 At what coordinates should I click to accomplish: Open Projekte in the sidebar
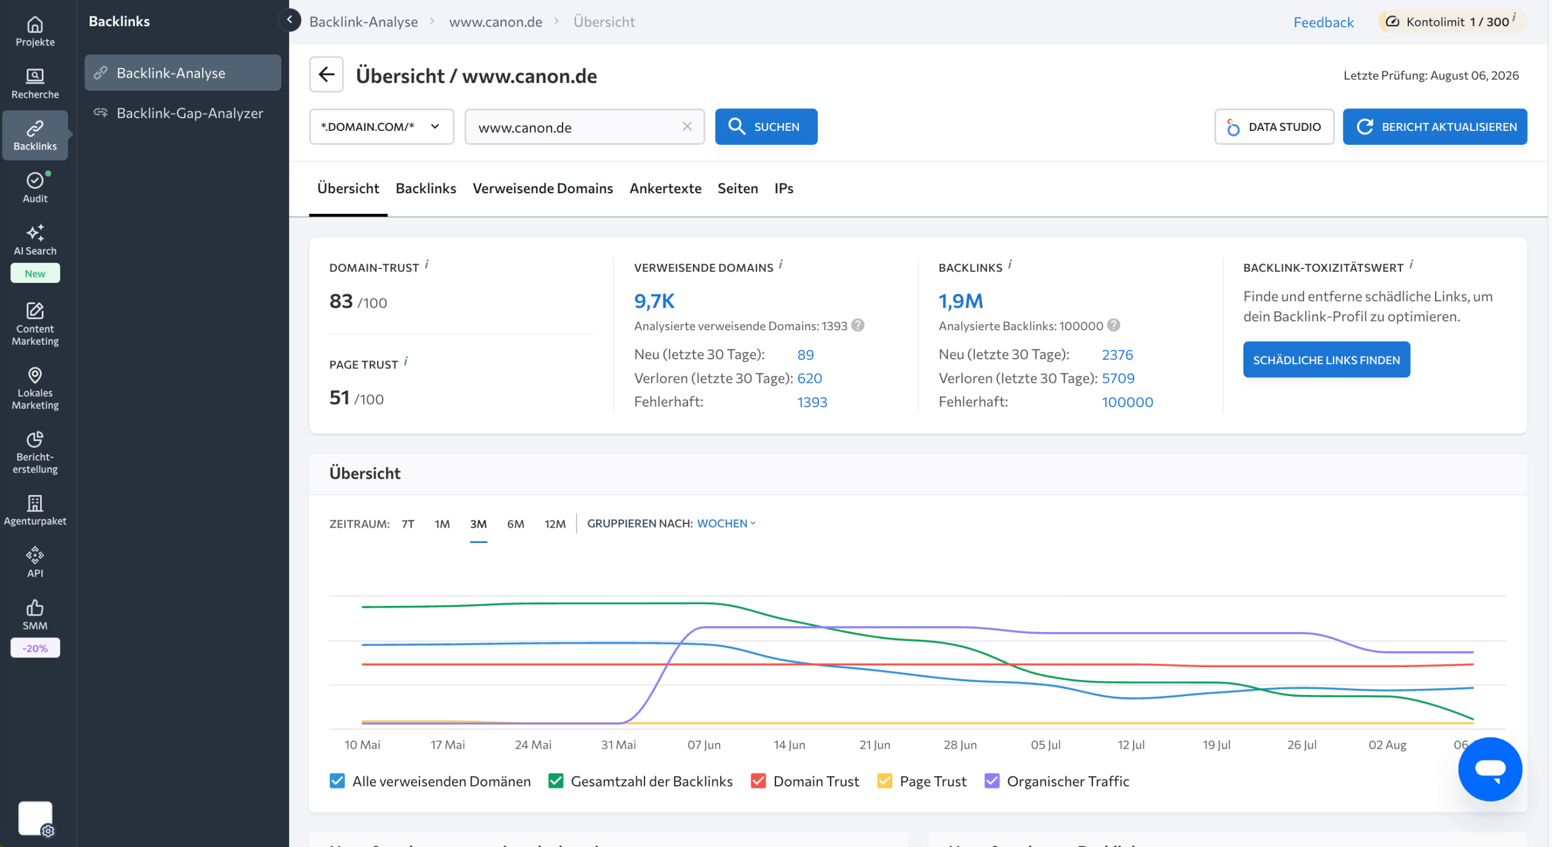click(x=35, y=32)
